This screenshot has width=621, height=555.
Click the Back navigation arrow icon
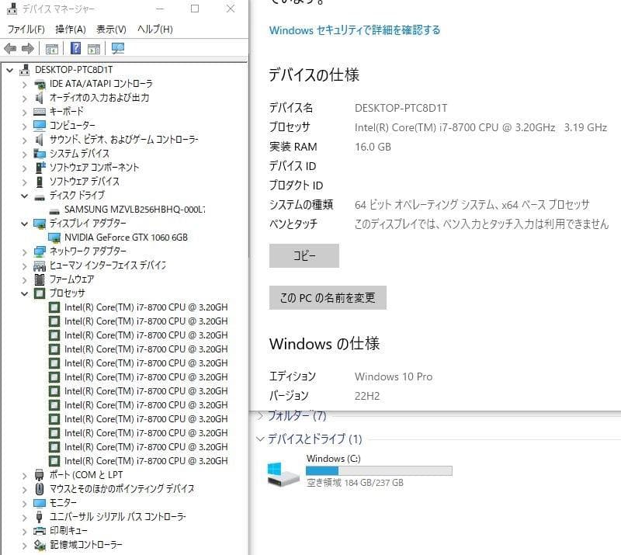[x=11, y=48]
